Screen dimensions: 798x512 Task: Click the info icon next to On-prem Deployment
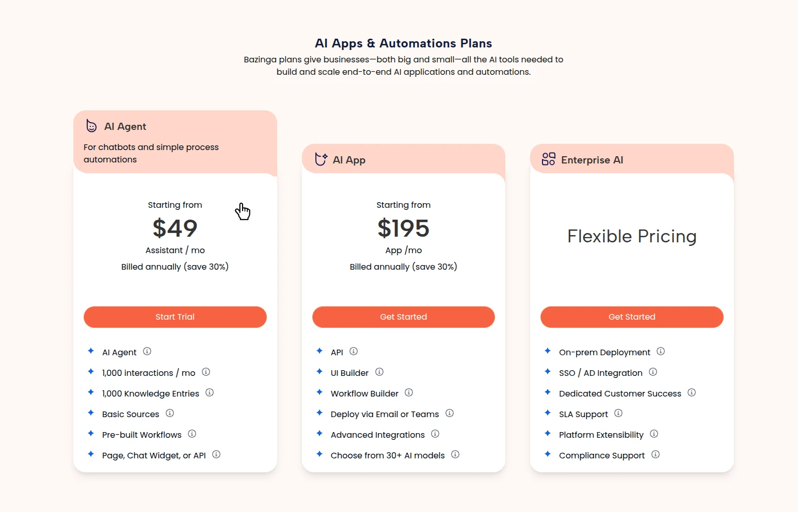pyautogui.click(x=661, y=351)
